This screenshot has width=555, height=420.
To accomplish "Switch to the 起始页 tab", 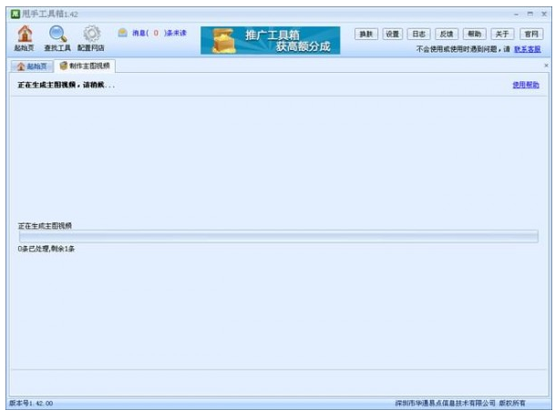I will click(32, 67).
